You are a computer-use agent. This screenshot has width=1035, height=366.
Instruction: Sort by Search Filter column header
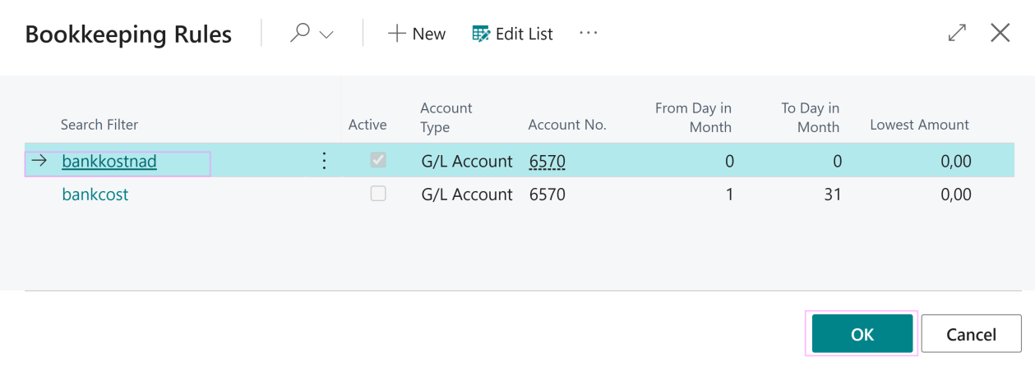point(99,125)
